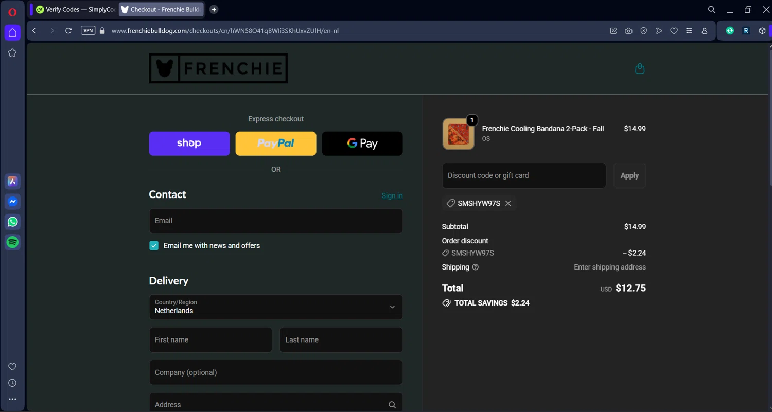
Task: Choose PayPal express checkout
Action: (x=276, y=144)
